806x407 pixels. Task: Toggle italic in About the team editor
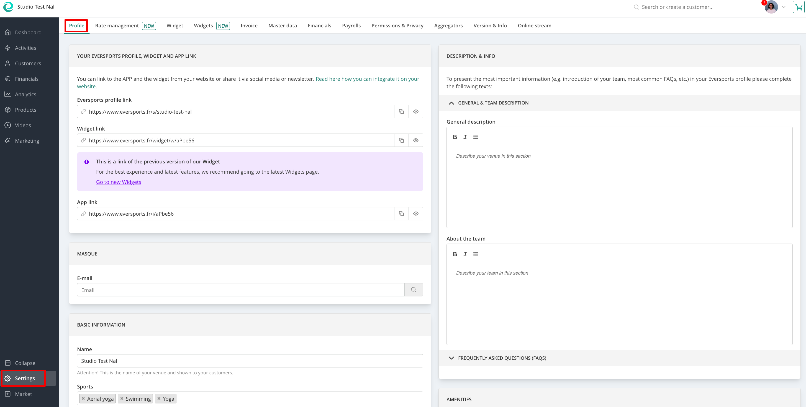coord(465,254)
